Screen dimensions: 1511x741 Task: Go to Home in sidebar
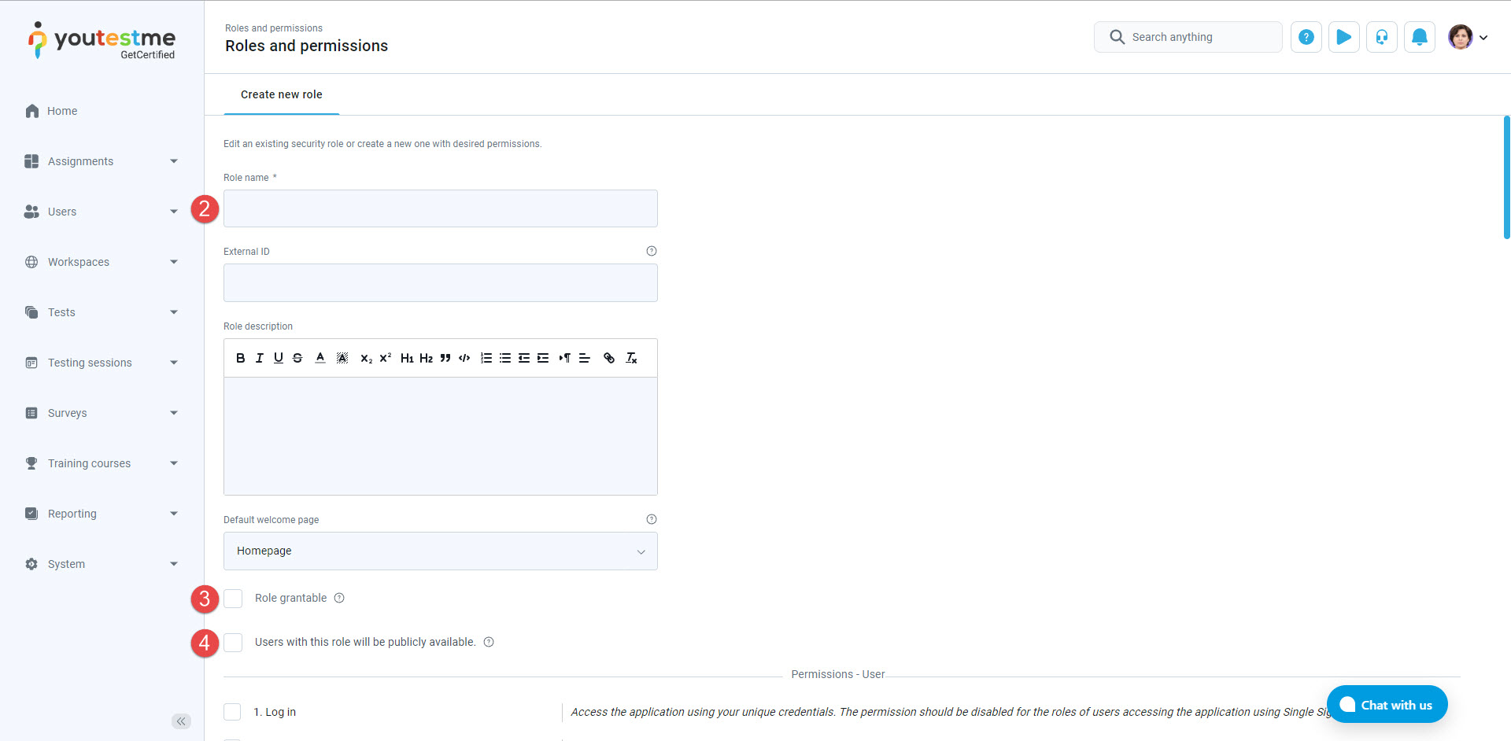tap(61, 111)
